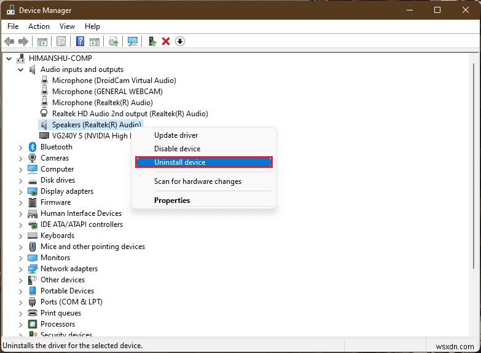Click the vertical scrollbar thumb
The height and width of the screenshot is (353, 481).
pyautogui.click(x=474, y=166)
